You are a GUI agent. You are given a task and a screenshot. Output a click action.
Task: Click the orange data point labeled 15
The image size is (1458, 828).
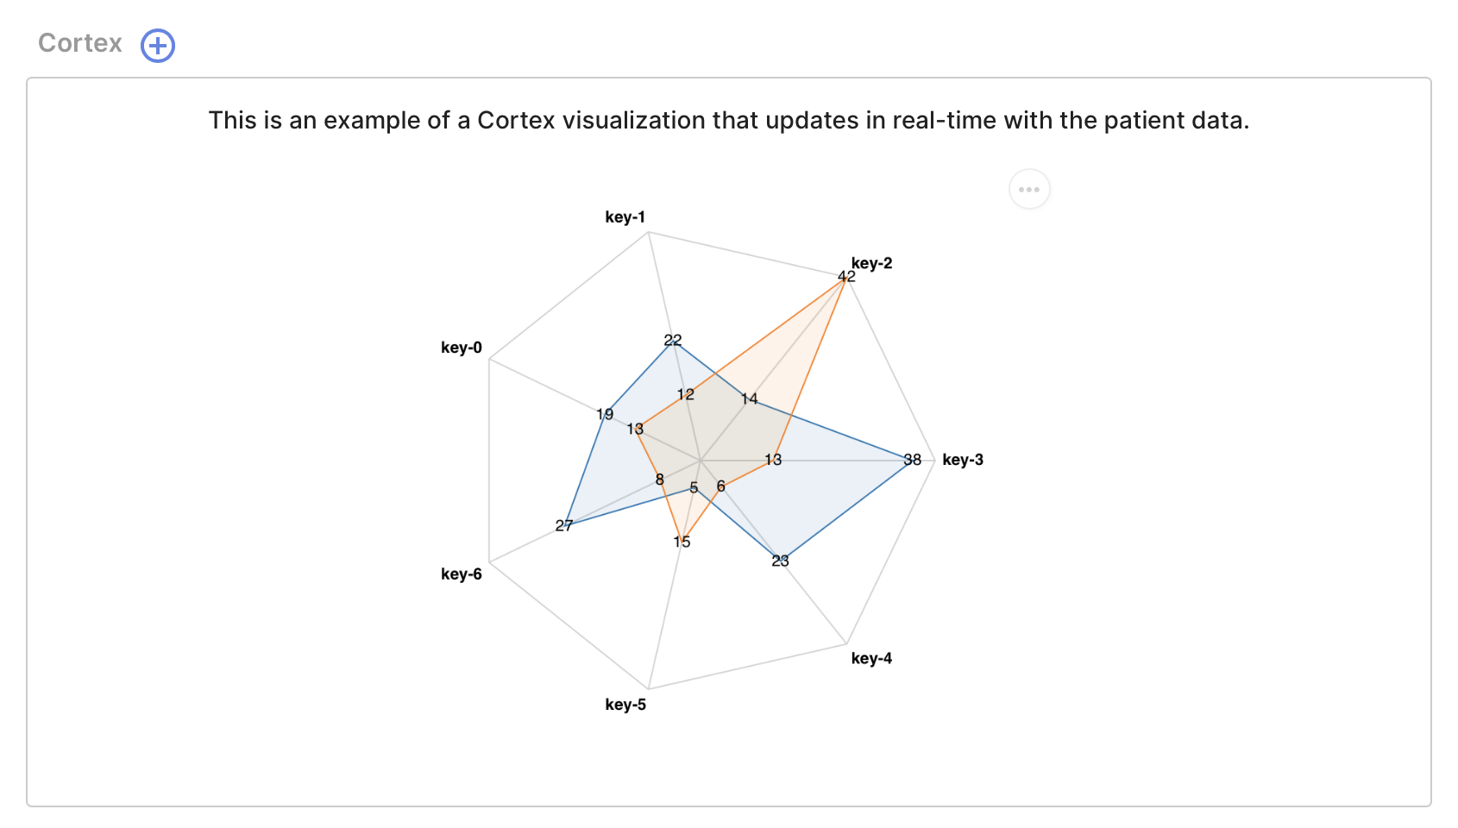coord(682,542)
